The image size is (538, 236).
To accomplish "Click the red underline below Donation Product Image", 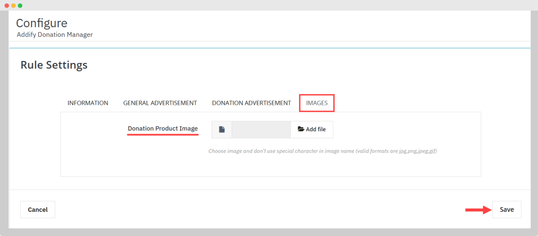I will point(163,135).
